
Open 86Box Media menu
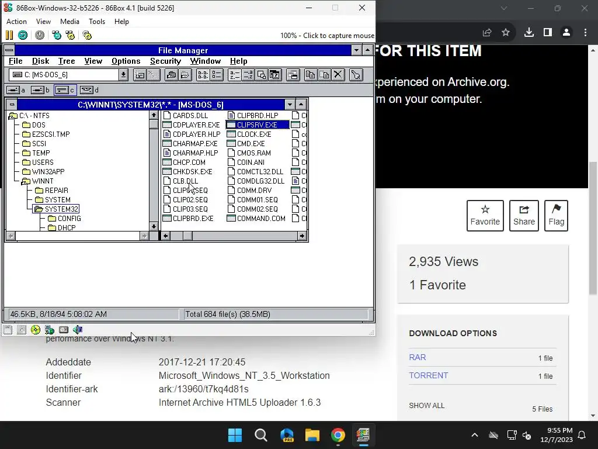tap(70, 22)
